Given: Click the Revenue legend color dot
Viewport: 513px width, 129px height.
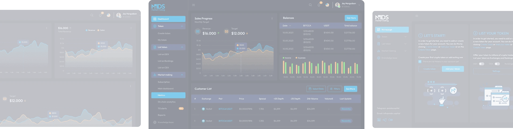Looking at the screenshot, I should [x=87, y=30].
